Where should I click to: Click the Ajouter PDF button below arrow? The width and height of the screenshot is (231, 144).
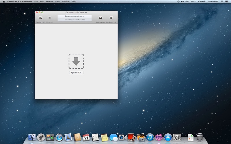pyautogui.click(x=76, y=73)
